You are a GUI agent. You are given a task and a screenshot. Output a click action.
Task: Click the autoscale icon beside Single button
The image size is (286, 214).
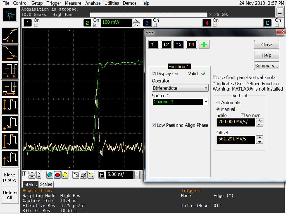(x=75, y=175)
